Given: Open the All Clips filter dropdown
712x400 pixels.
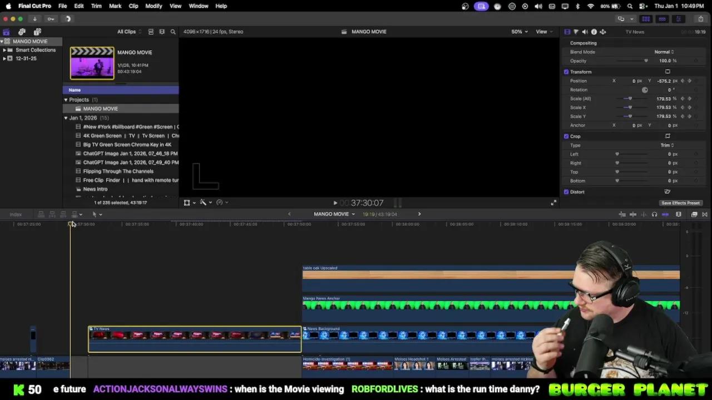Looking at the screenshot, I should click(129, 32).
